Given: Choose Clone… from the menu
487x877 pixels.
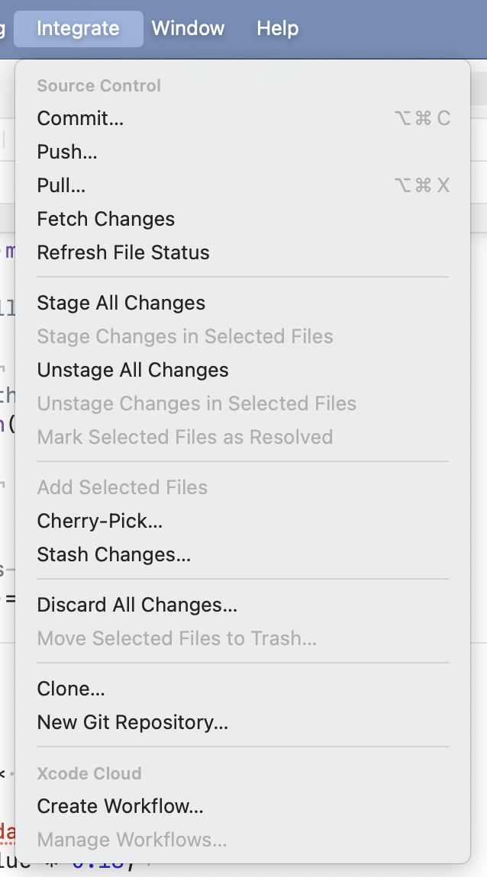Looking at the screenshot, I should [x=71, y=689].
